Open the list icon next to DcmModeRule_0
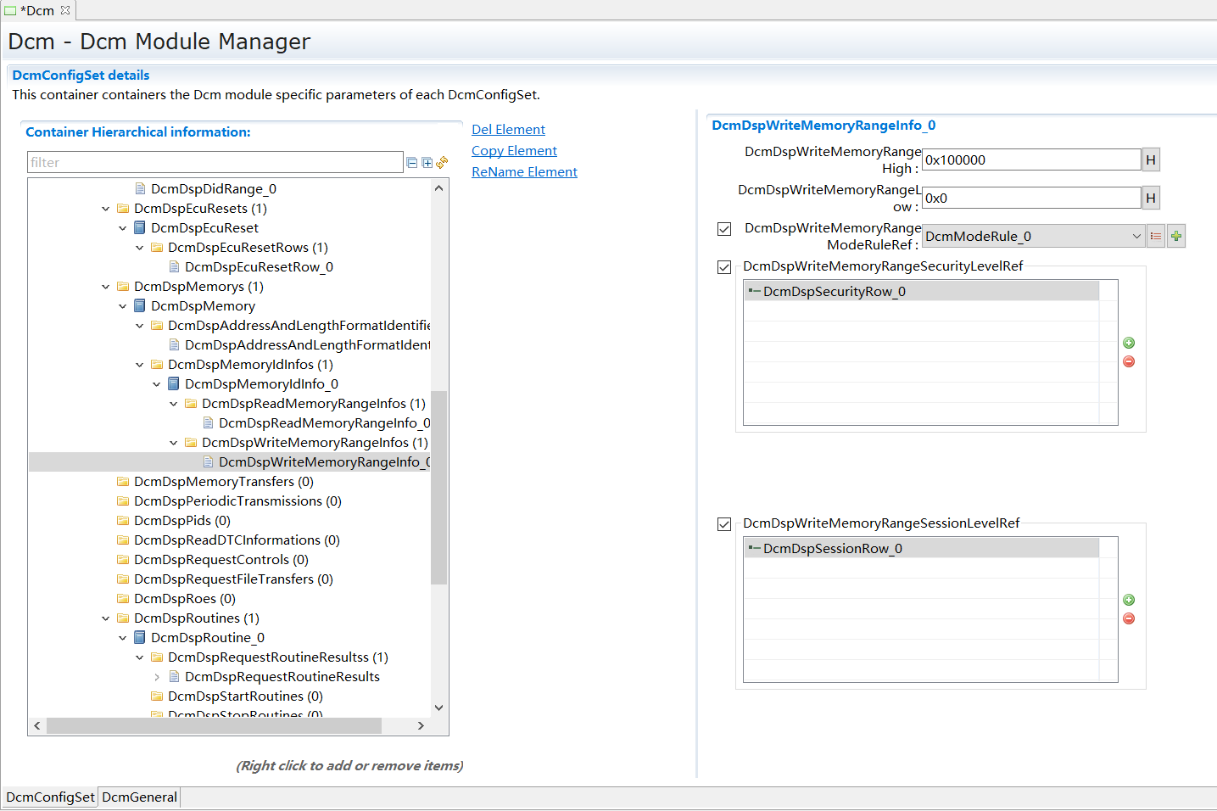Screen dimensions: 1217x811 [1155, 236]
